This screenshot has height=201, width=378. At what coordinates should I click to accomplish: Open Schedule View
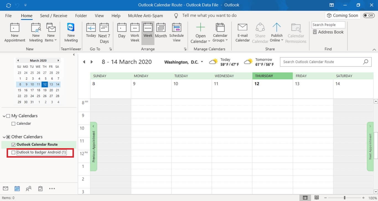[177, 33]
